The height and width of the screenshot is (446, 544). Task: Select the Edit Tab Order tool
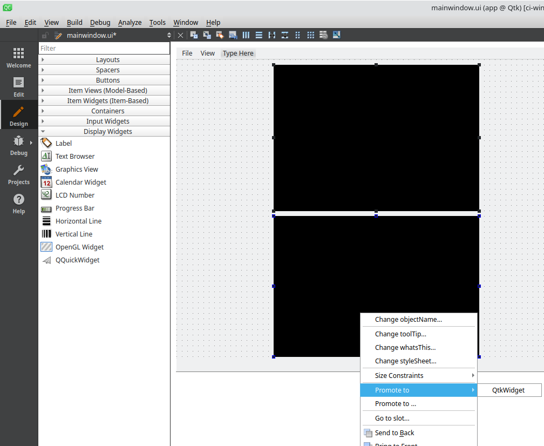pos(233,35)
